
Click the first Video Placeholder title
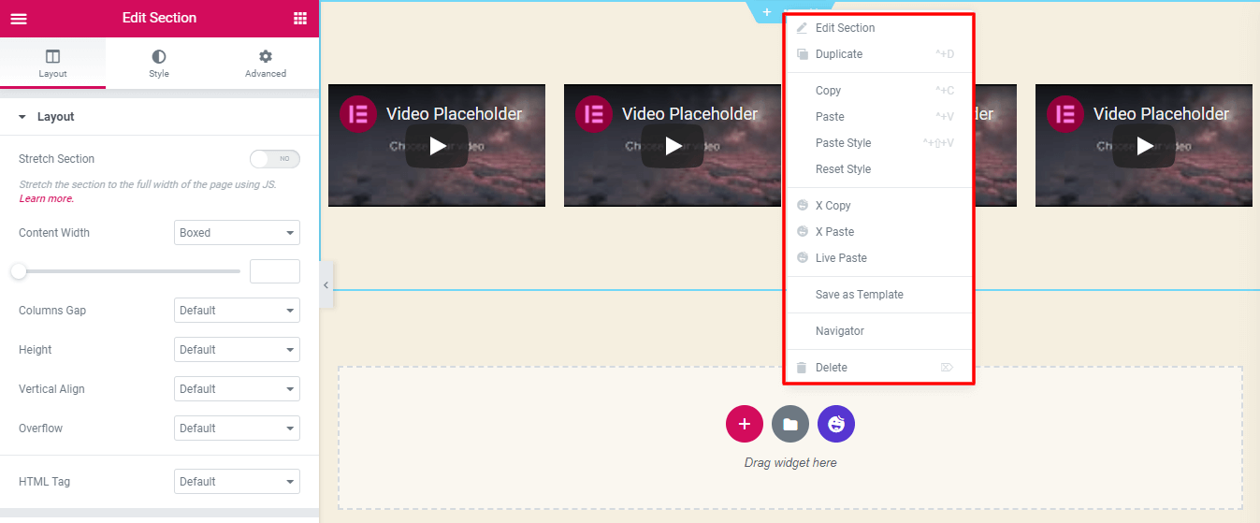click(x=454, y=114)
